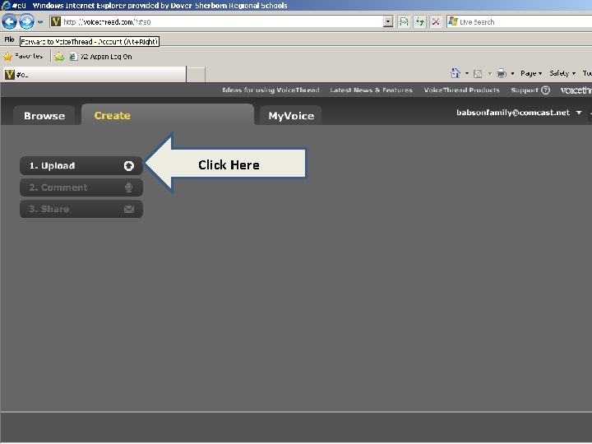
Task: Click the microphone icon on Comment button
Action: 129,187
